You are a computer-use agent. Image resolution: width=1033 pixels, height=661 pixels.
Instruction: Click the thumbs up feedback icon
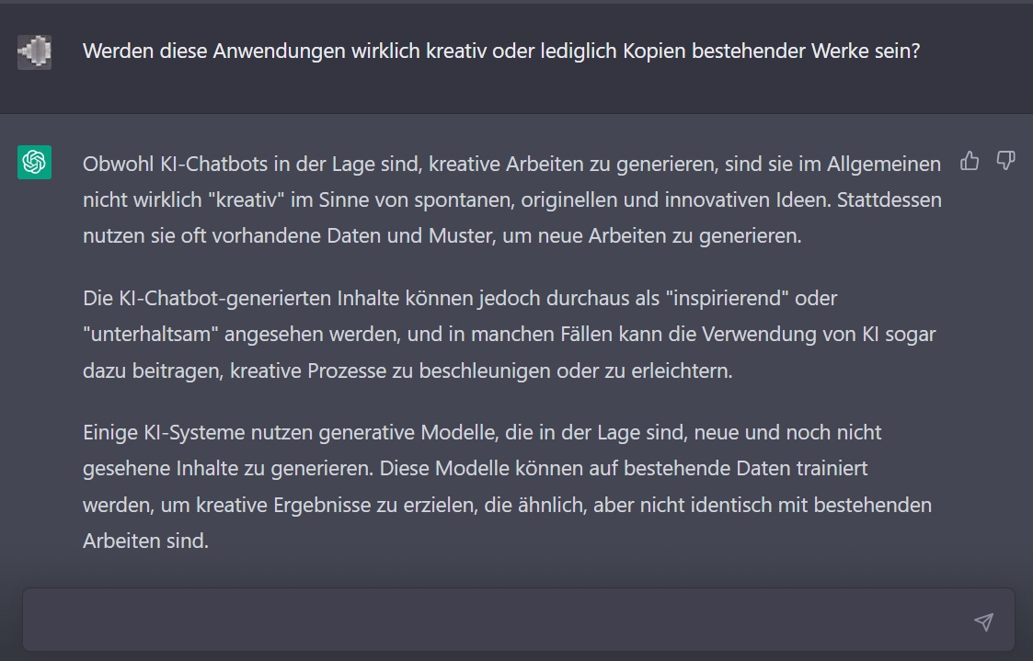970,162
